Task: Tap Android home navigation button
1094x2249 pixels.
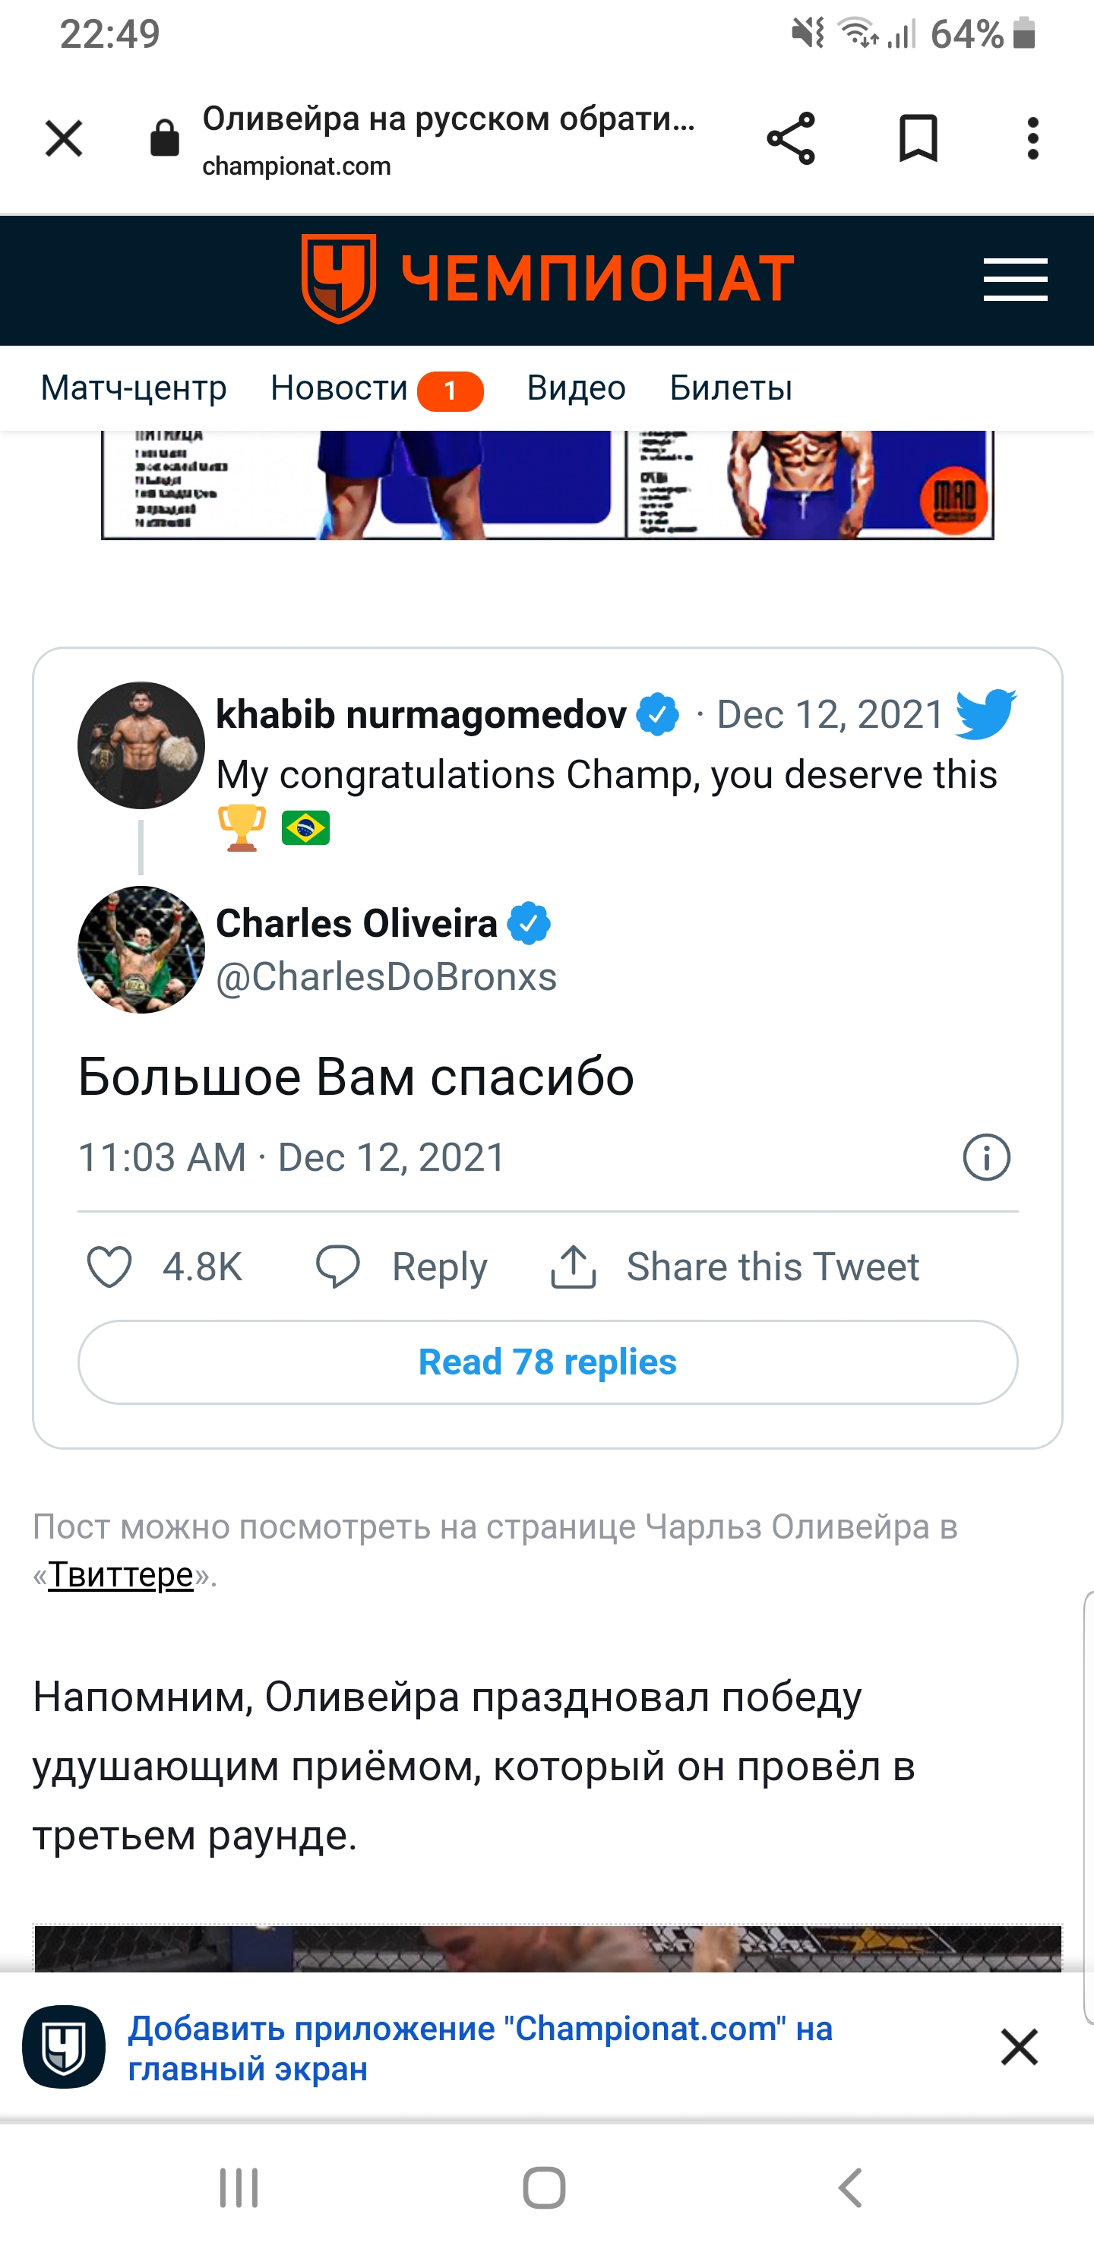Action: 544,2188
